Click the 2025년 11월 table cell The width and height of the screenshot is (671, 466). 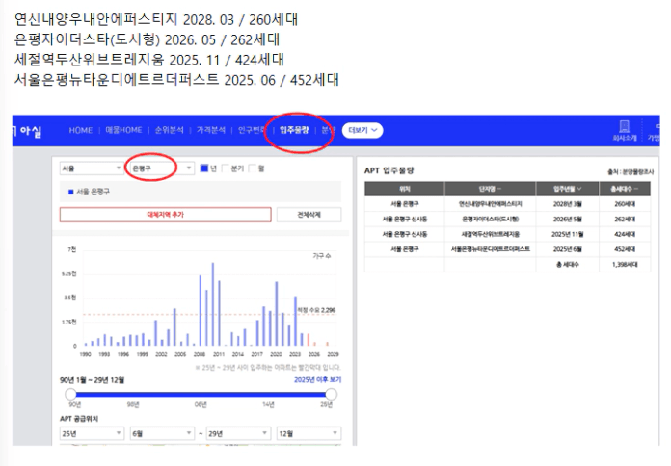(x=567, y=234)
